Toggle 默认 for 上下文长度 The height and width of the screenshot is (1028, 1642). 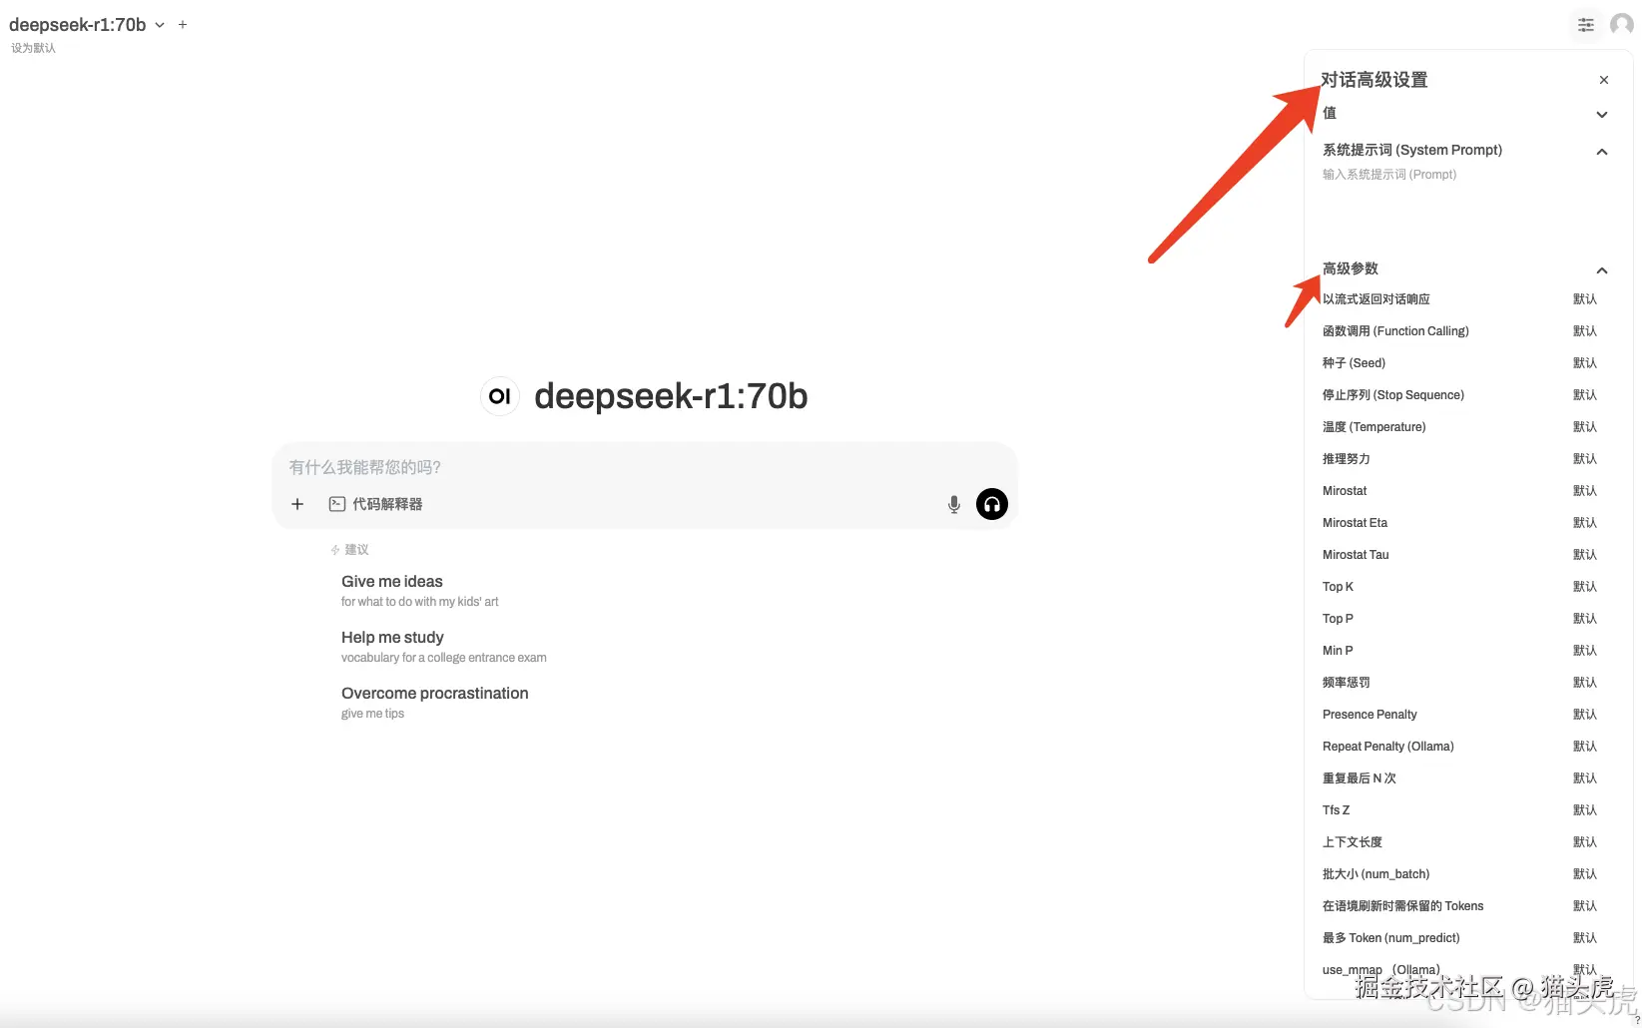pyautogui.click(x=1585, y=842)
